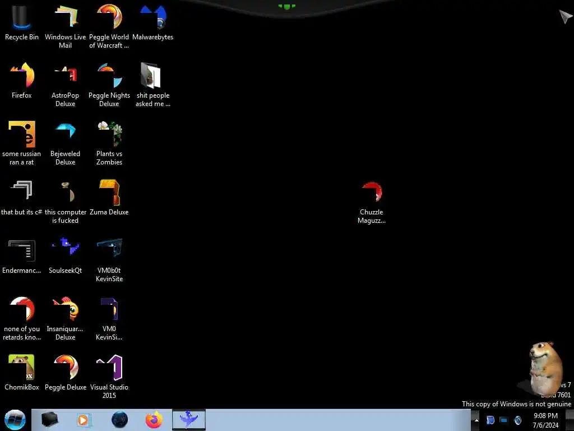Open the Recycle Bin desktop icon
The image size is (574, 431).
[x=22, y=22]
